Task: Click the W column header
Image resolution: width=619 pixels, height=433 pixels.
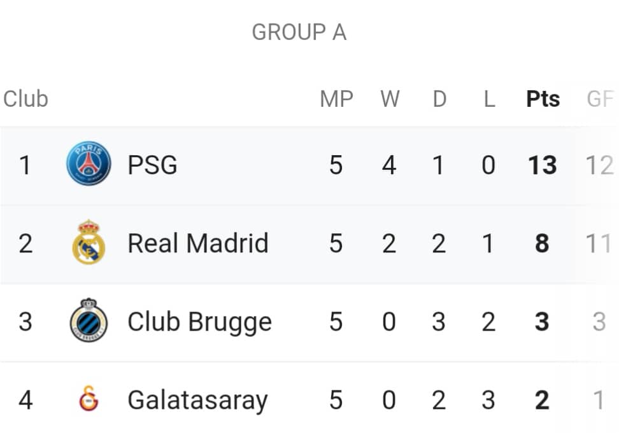Action: point(390,99)
